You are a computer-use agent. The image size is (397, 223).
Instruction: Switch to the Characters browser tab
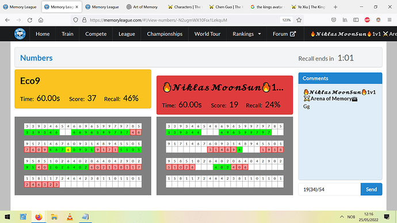(x=185, y=7)
